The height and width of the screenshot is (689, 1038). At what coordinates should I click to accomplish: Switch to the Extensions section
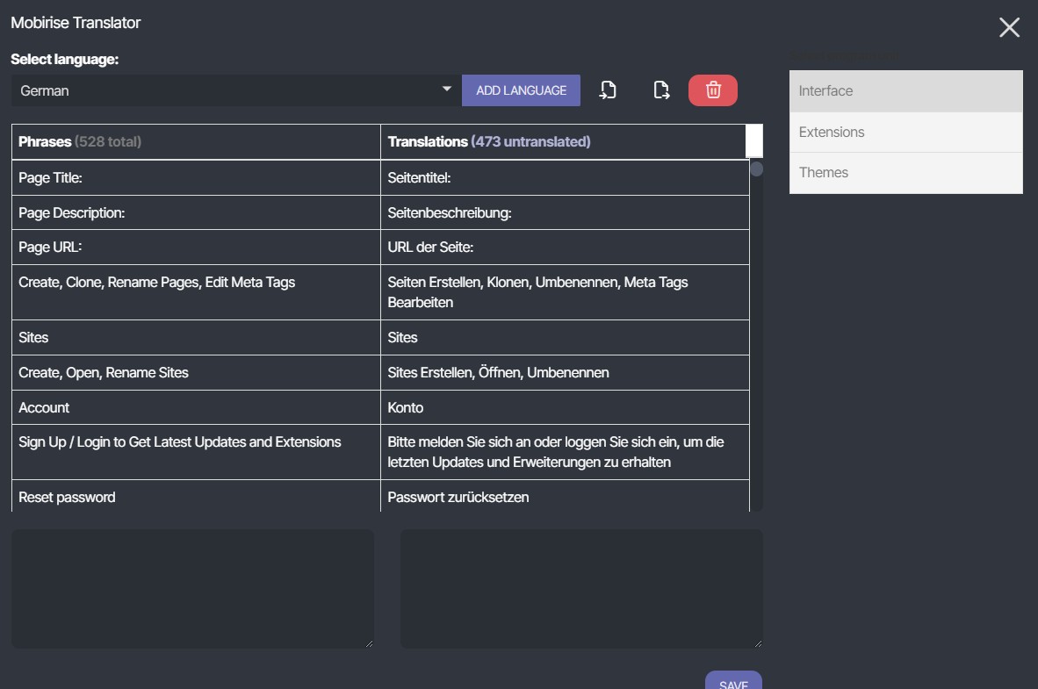click(905, 133)
